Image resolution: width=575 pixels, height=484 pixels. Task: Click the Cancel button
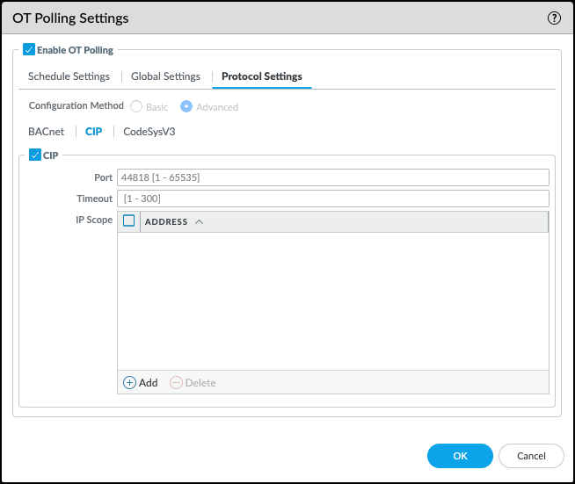tap(531, 456)
